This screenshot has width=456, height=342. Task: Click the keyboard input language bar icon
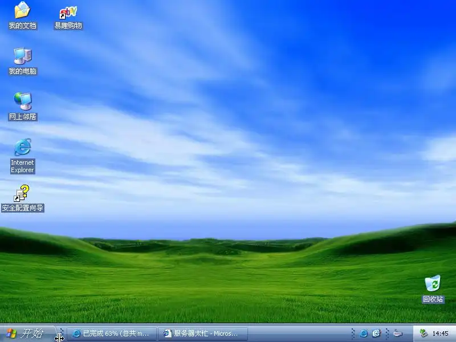pyautogui.click(x=398, y=333)
